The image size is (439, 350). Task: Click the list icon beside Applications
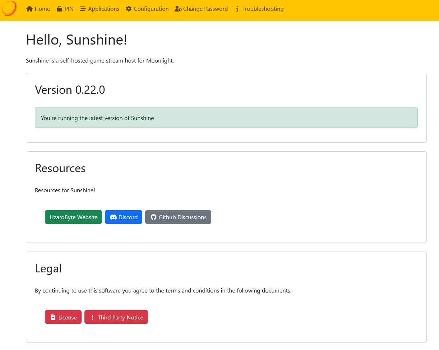click(83, 9)
